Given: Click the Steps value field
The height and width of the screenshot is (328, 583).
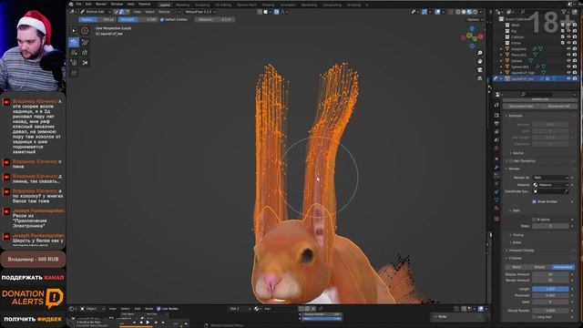Looking at the screenshot, I should [550, 226].
